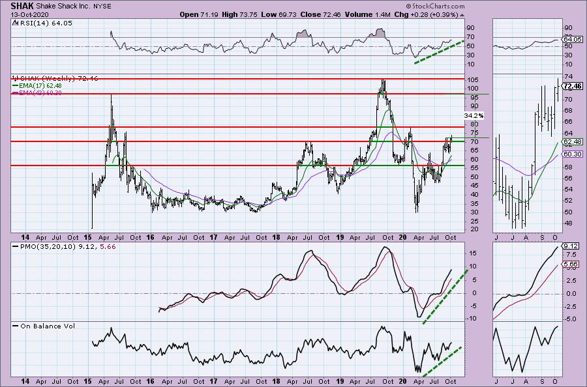The height and width of the screenshot is (387, 587).
Task: Click the EMA(17) 62.48 legend text
Action: (x=40, y=85)
